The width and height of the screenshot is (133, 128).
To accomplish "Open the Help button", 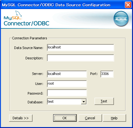I will [114, 118].
